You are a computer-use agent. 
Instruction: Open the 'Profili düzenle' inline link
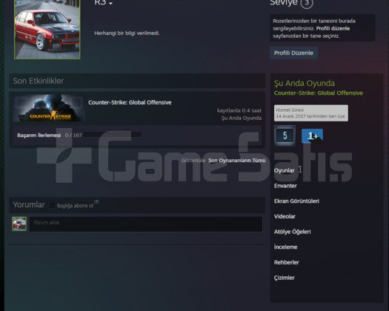[333, 28]
